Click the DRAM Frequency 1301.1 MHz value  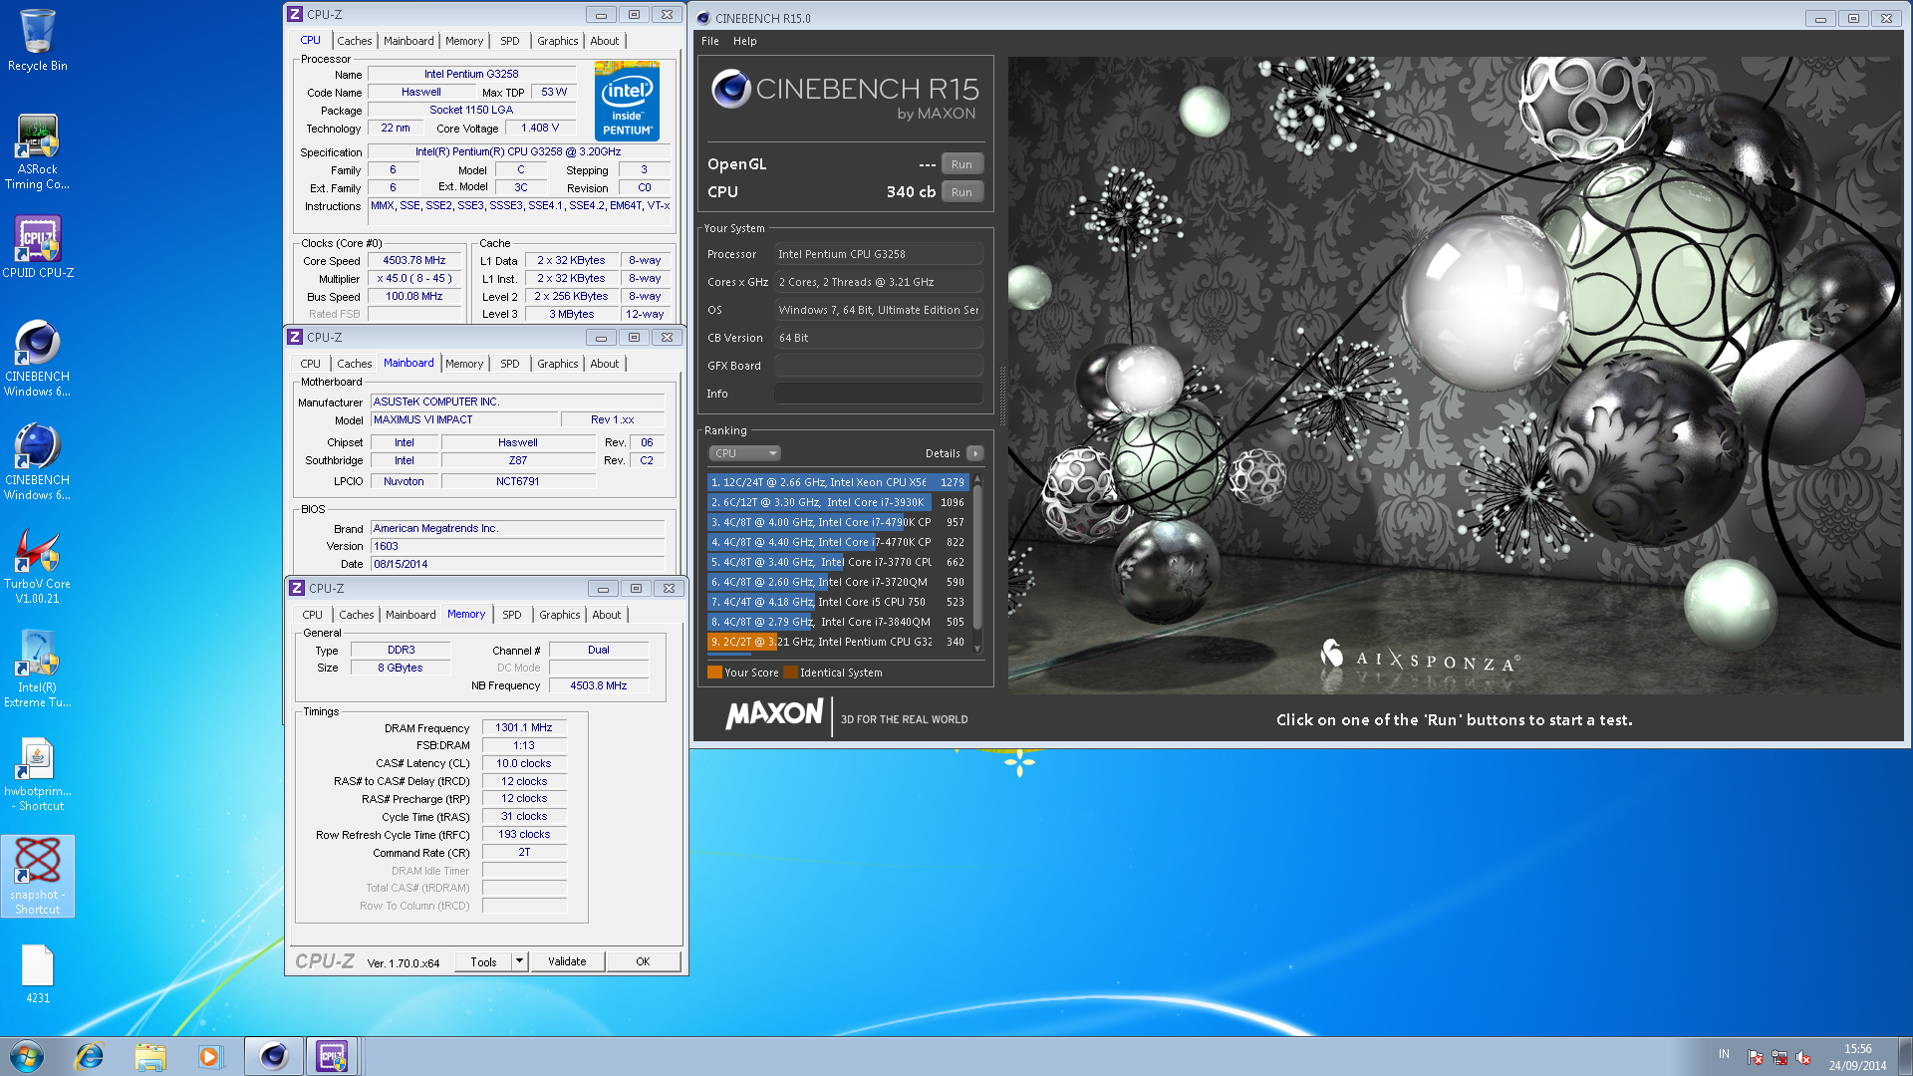(x=524, y=727)
